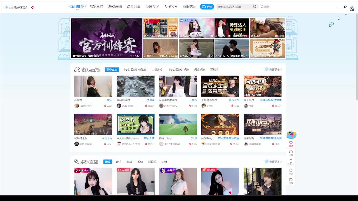Image resolution: width=358 pixels, height=201 pixels.
Task: Click the CC18 streamer avatar
Action: 119,106
